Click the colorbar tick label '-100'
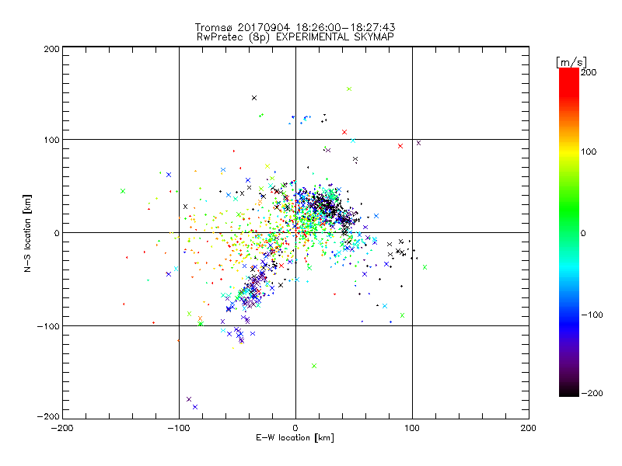The width and height of the screenshot is (622, 466). point(592,315)
